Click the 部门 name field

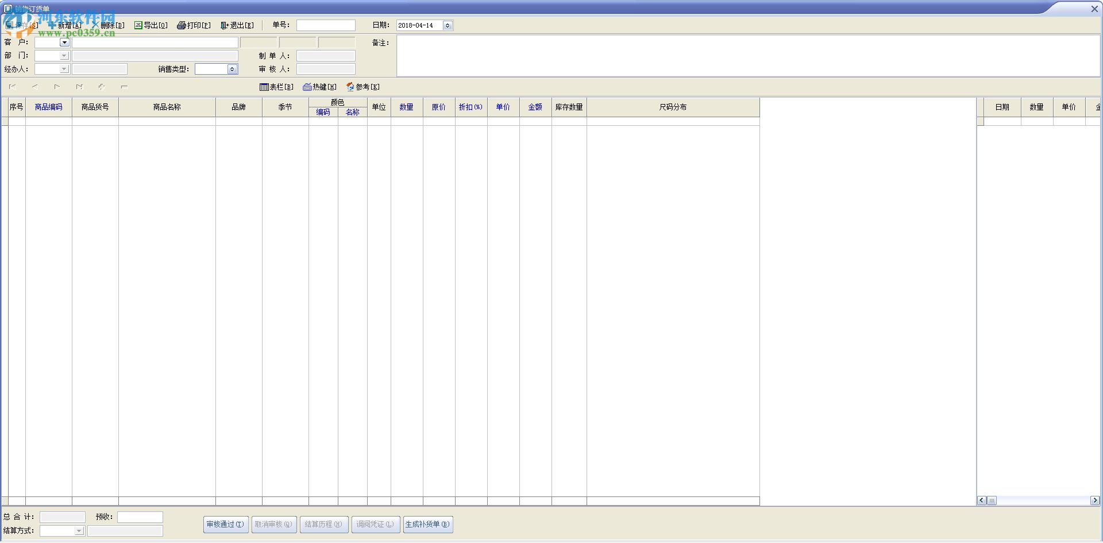point(155,56)
